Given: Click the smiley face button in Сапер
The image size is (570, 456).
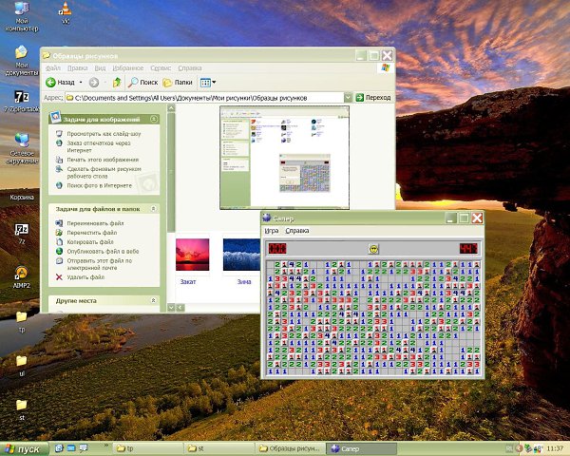Looking at the screenshot, I should pyautogui.click(x=373, y=249).
